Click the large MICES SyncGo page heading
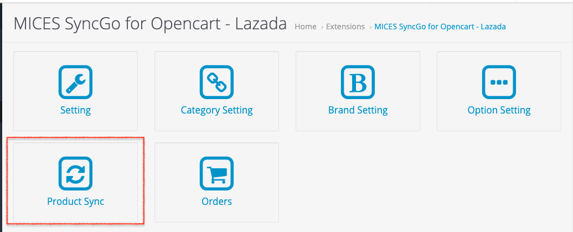Image resolution: width=573 pixels, height=232 pixels. (150, 24)
